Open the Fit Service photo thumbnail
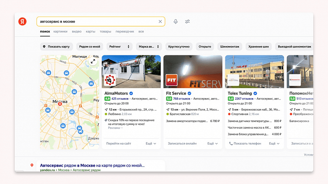The width and height of the screenshot is (328, 184). pyautogui.click(x=193, y=72)
